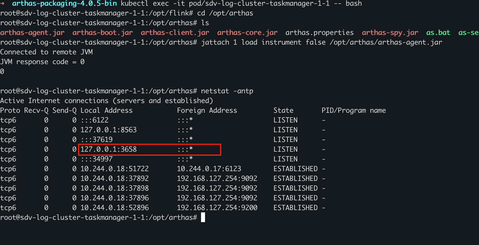This screenshot has height=245, width=479.
Task: Click the 'Connected to remote JVM' line
Action: (x=47, y=52)
